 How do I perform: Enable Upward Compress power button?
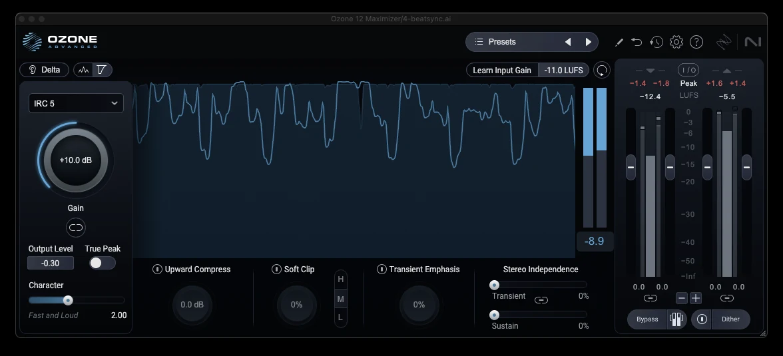157,269
